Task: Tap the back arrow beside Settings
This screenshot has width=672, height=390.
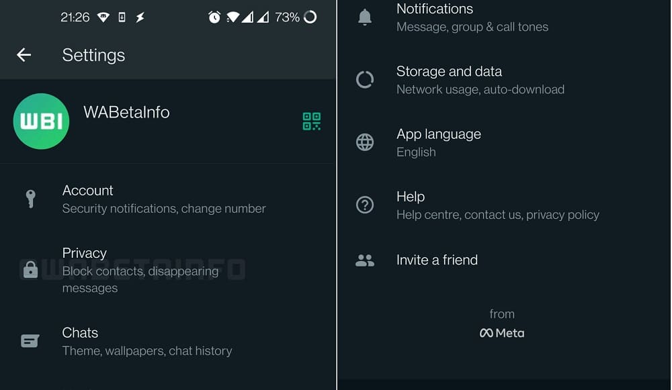Action: (x=24, y=55)
